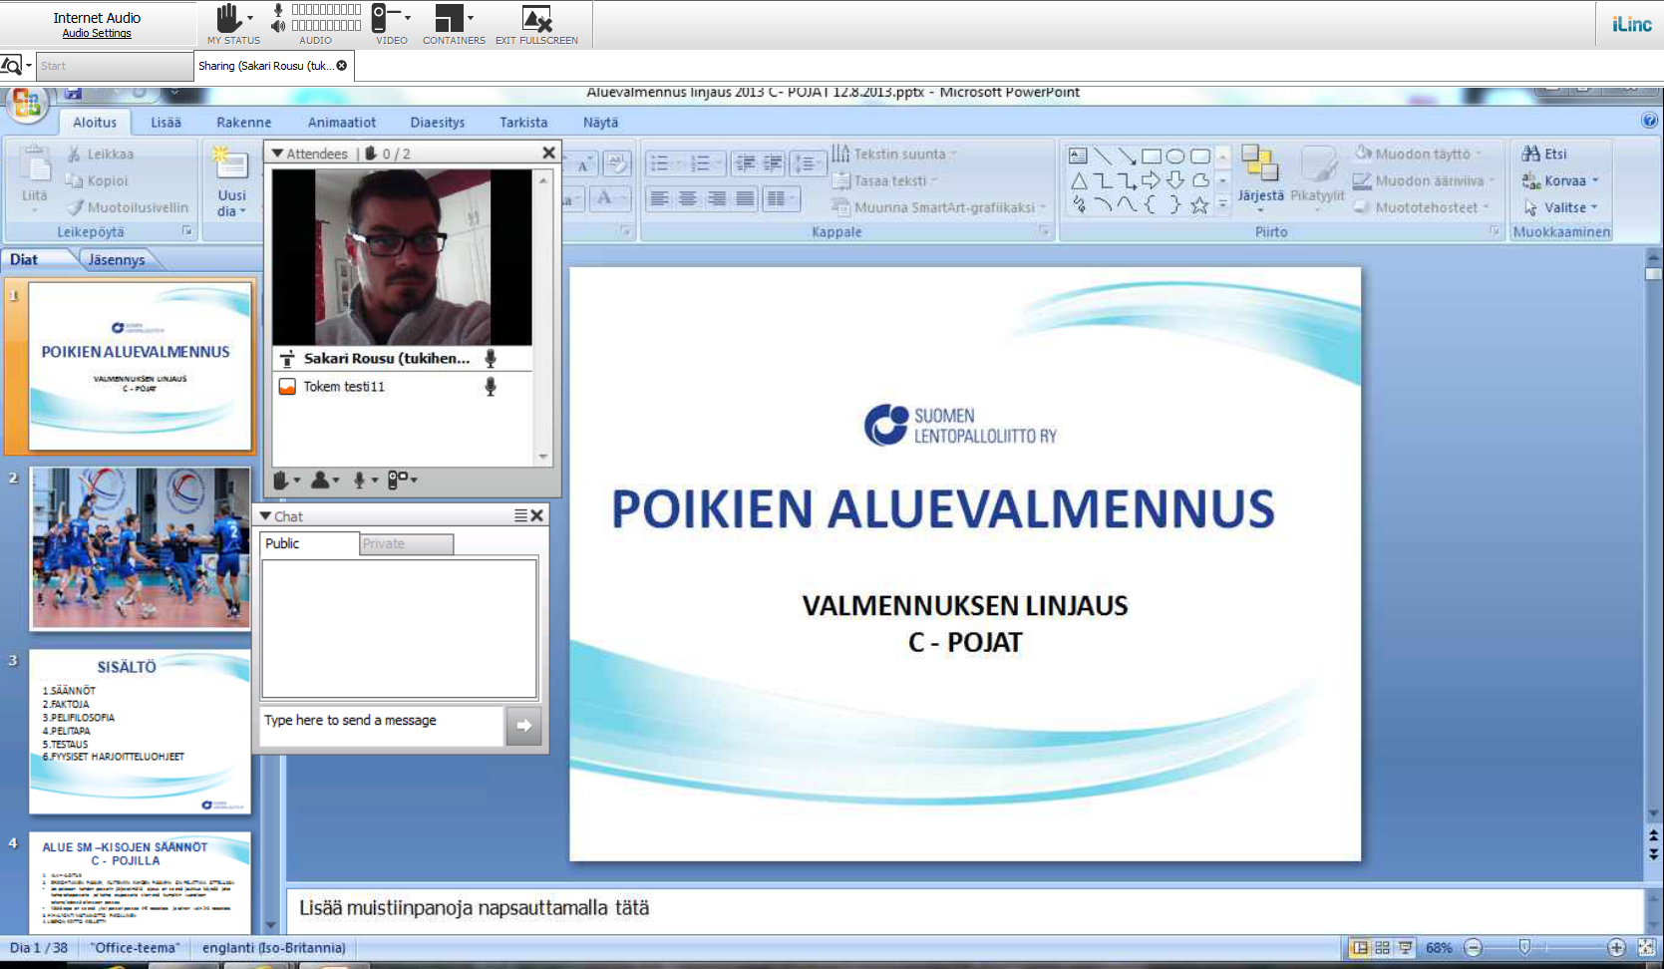Toggle normal view in status bar
This screenshot has width=1664, height=969.
[x=1359, y=948]
